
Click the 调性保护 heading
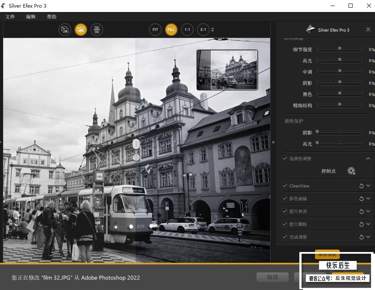[x=294, y=121]
